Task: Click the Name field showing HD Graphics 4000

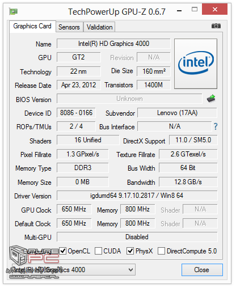Action: [x=113, y=44]
